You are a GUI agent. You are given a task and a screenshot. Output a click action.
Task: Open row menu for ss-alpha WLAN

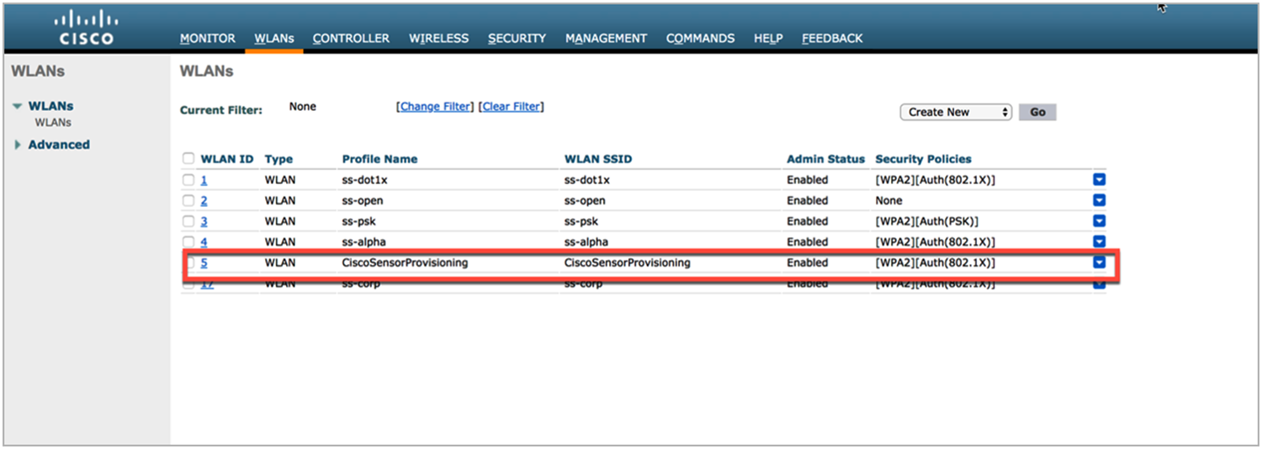[x=1099, y=241]
